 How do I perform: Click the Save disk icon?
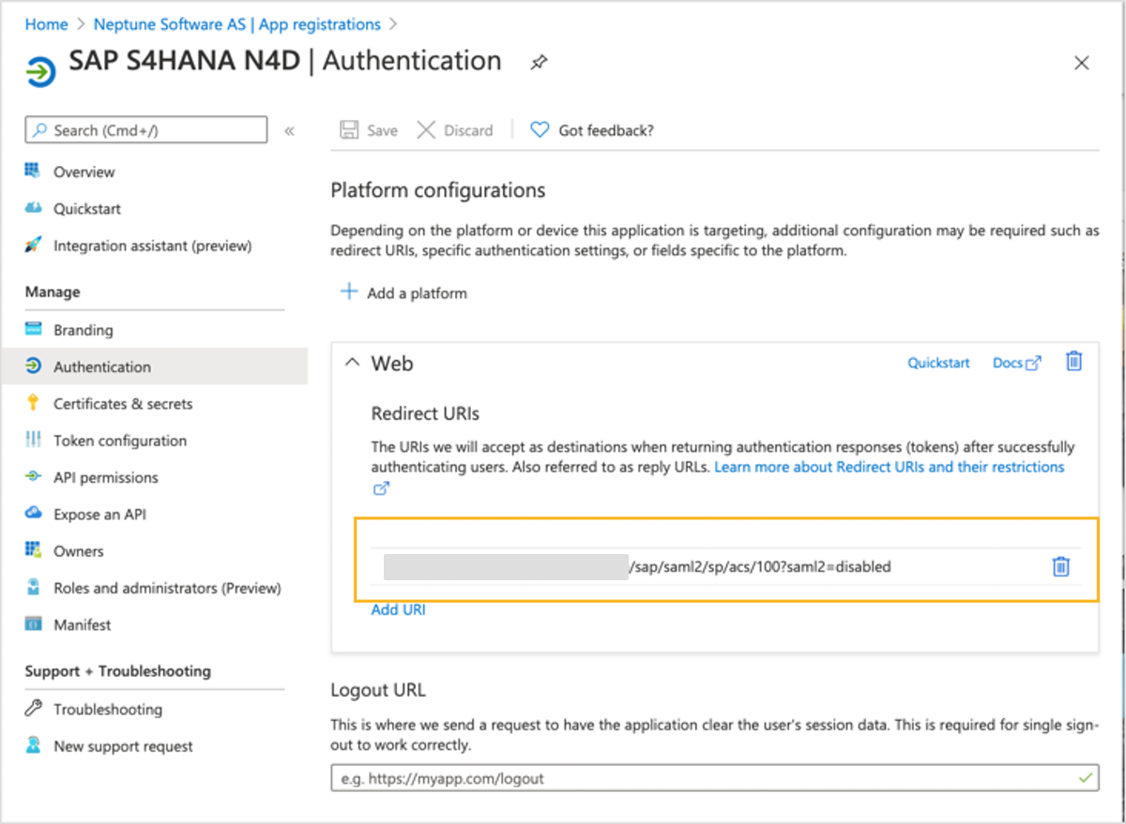click(349, 130)
